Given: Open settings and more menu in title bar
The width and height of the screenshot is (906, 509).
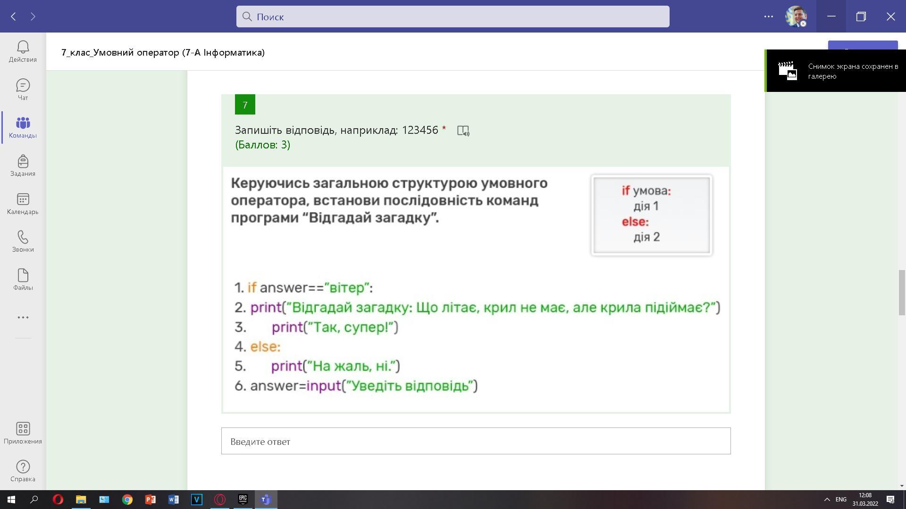Looking at the screenshot, I should 768,16.
